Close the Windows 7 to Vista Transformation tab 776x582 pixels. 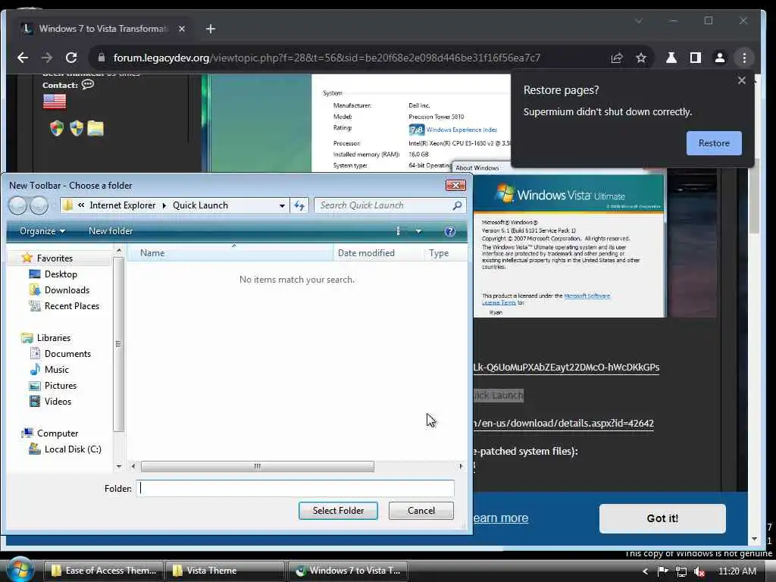click(x=182, y=29)
